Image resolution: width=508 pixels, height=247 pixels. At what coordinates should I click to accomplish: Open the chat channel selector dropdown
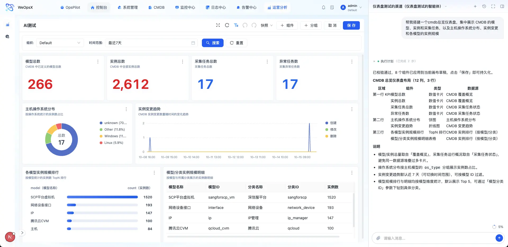(446, 6)
